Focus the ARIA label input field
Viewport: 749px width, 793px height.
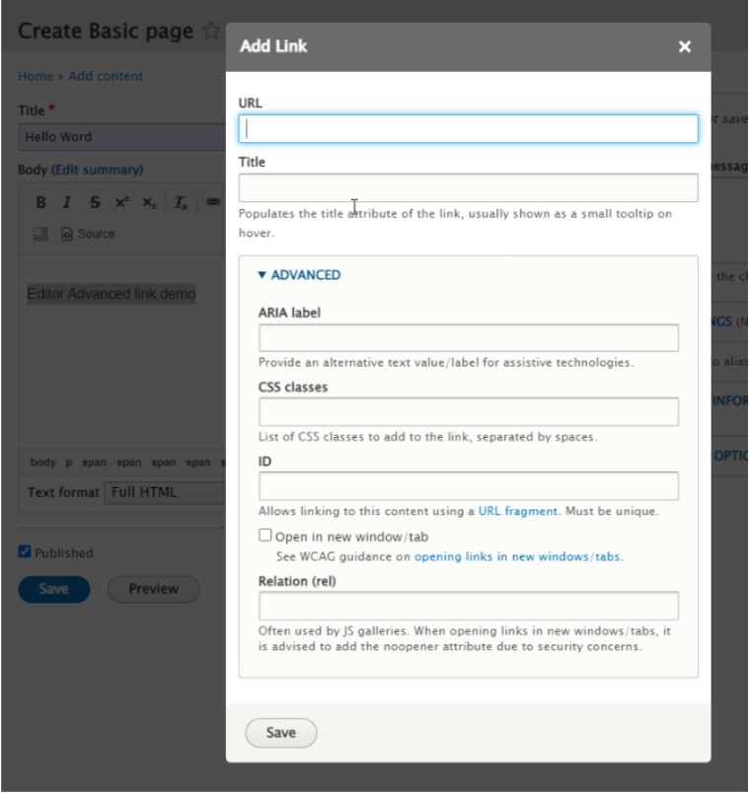pyautogui.click(x=469, y=338)
